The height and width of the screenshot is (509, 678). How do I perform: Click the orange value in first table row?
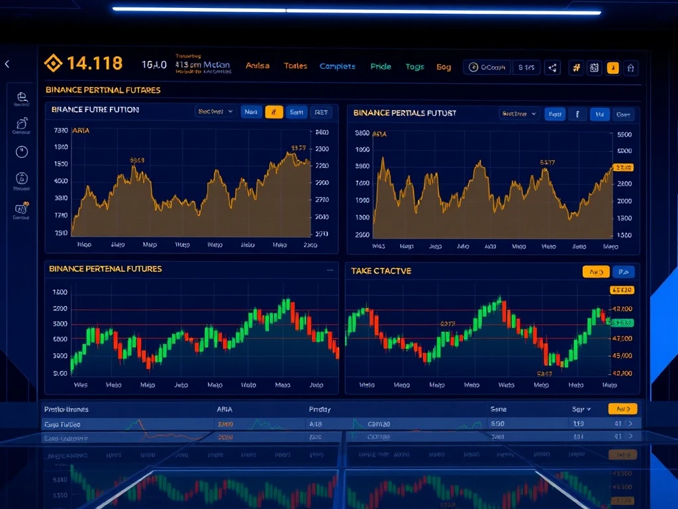pos(225,424)
